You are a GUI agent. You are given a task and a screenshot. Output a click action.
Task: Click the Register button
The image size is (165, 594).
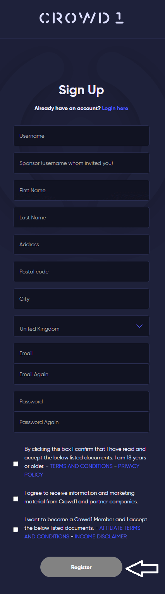81,567
